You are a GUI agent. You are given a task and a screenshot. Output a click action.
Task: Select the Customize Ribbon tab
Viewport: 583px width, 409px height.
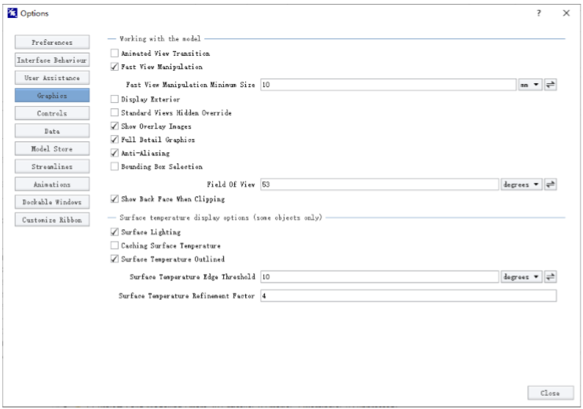click(x=52, y=220)
